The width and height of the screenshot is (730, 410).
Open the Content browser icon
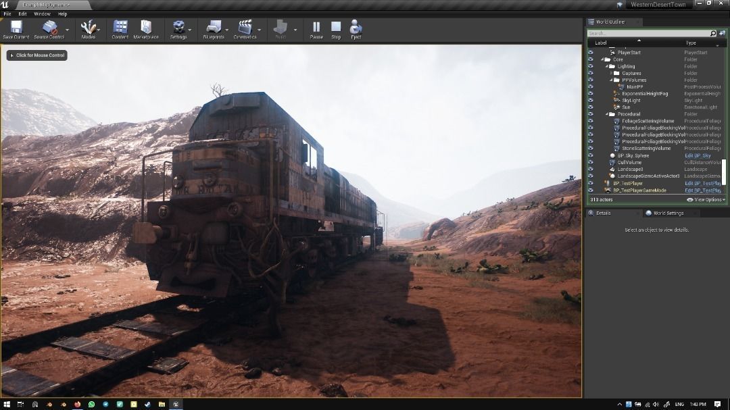tap(120, 29)
